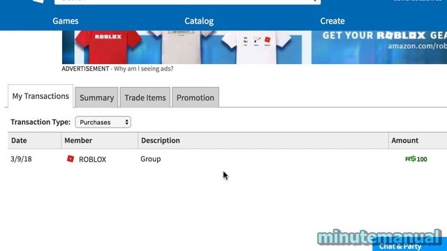Select the Group description cell
The image size is (447, 251).
point(151,159)
